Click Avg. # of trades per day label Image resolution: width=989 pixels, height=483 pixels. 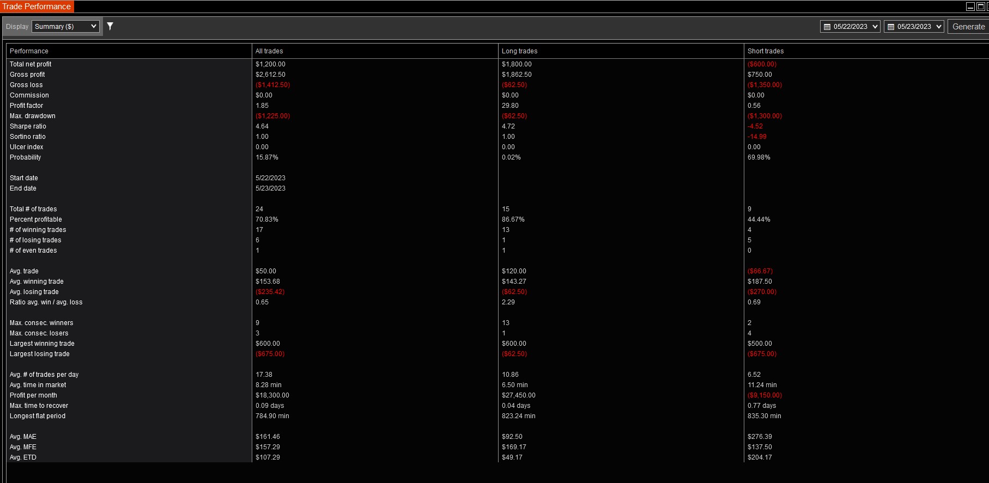click(x=44, y=375)
